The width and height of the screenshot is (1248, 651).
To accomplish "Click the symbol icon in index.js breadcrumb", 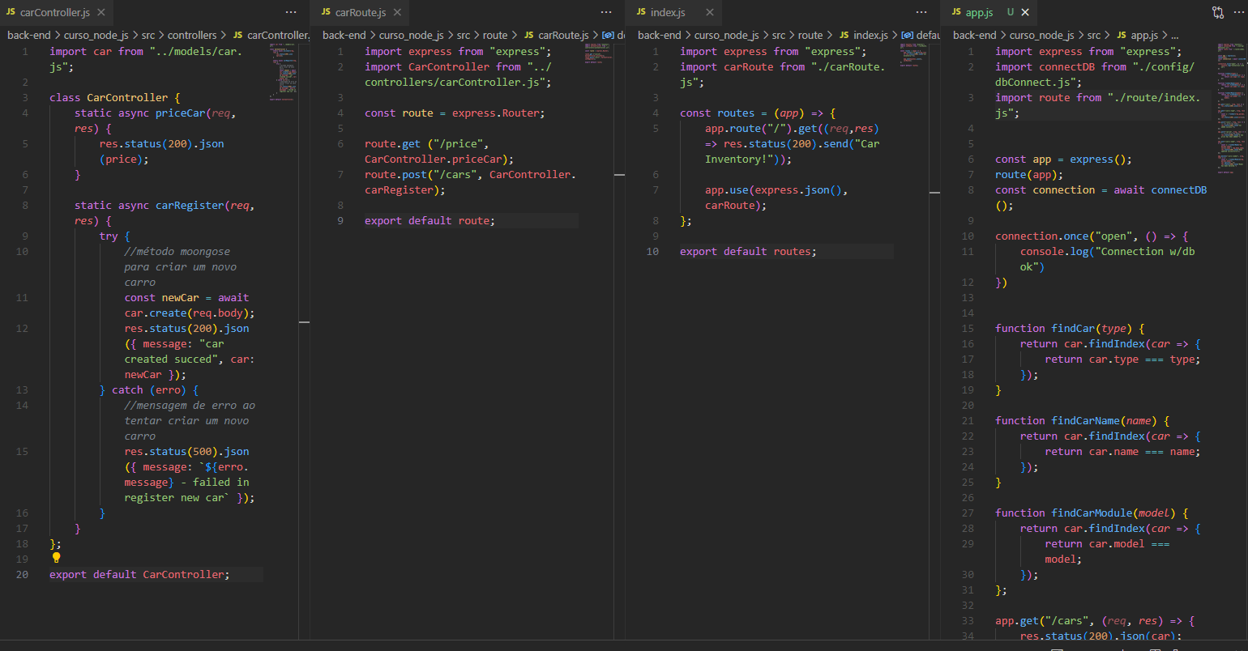I will 908,35.
